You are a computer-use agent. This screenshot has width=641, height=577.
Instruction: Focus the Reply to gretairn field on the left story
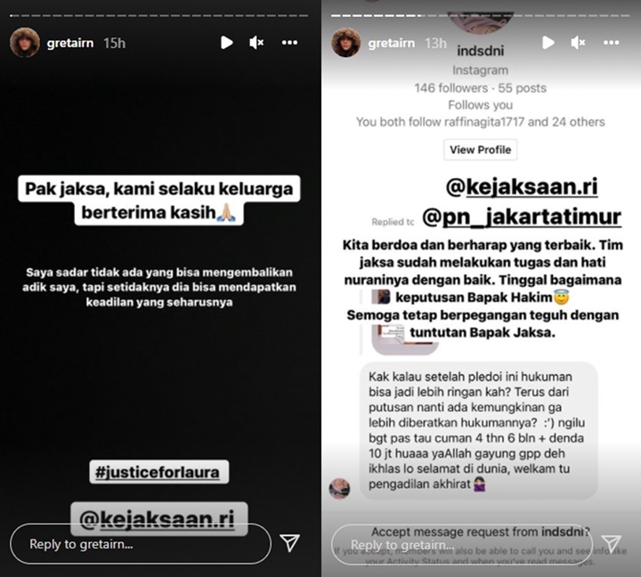141,544
